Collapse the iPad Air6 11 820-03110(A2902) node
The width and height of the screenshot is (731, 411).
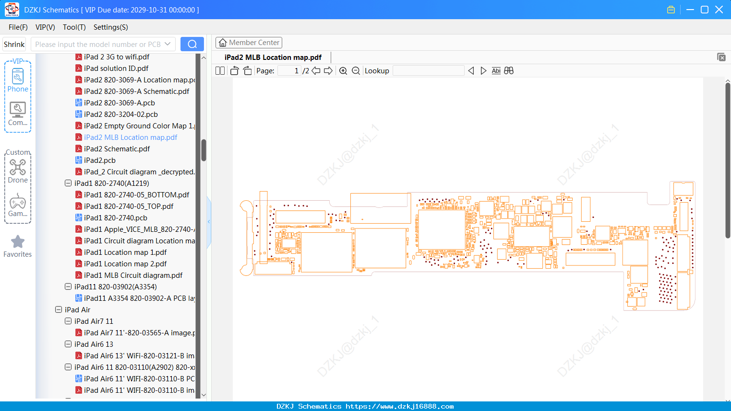pos(68,367)
